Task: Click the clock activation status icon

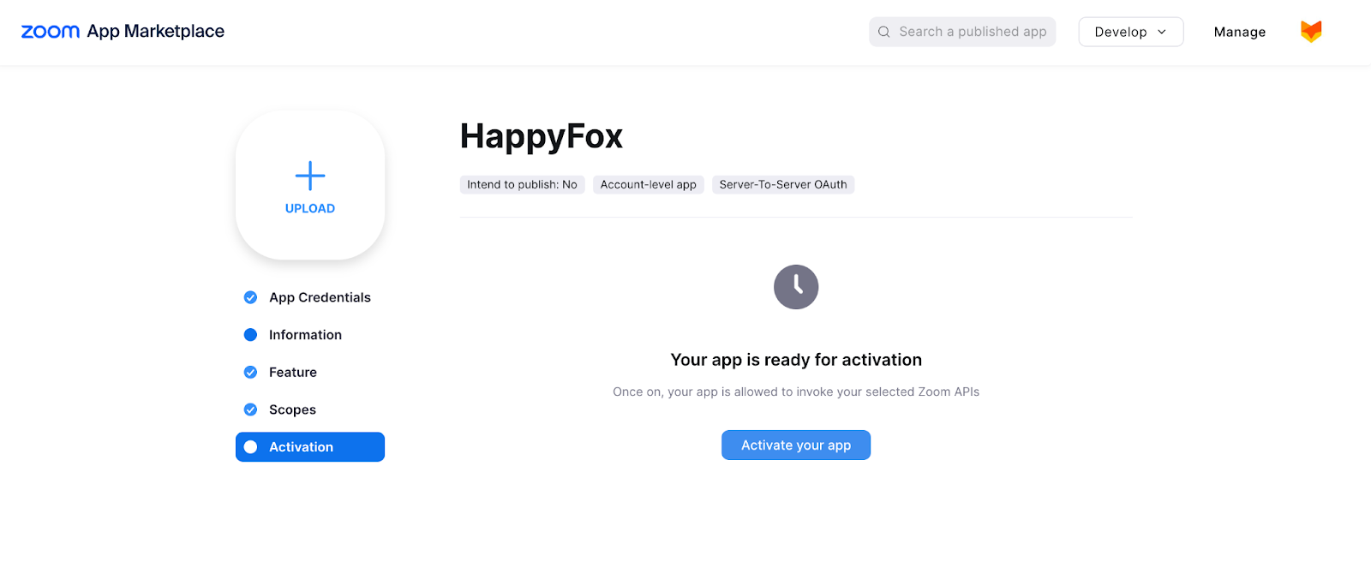Action: [796, 287]
